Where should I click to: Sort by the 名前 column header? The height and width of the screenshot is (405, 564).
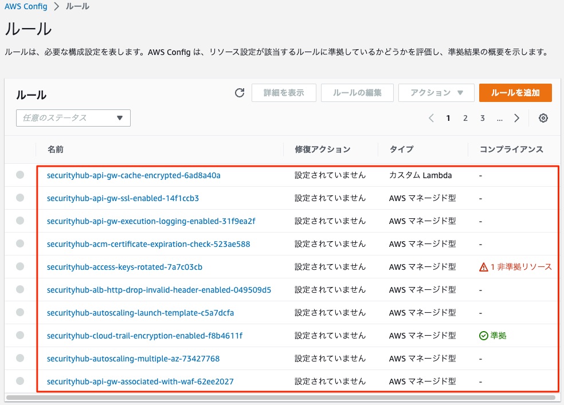(56, 150)
